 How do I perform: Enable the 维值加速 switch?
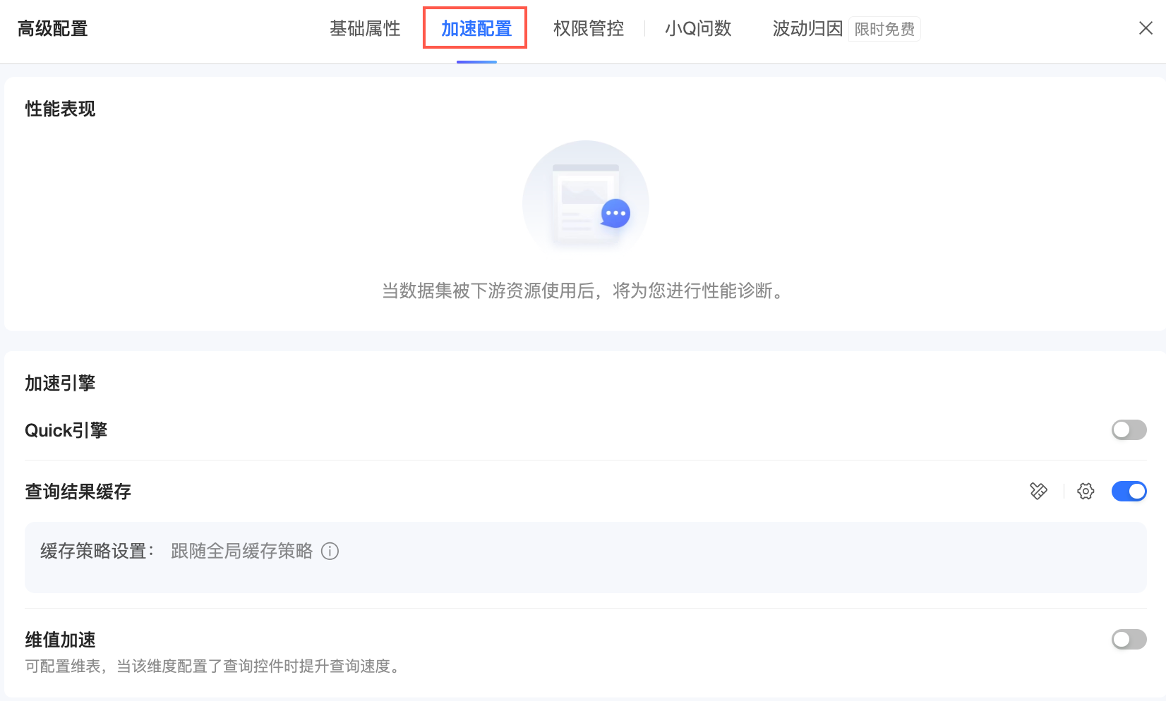point(1129,640)
